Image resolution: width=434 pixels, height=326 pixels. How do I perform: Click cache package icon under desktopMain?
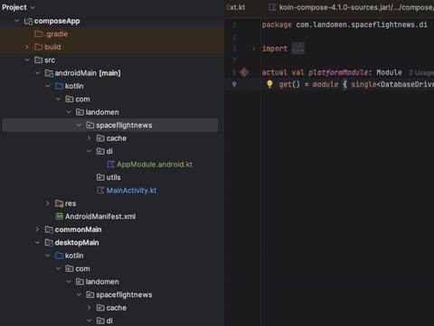pyautogui.click(x=100, y=308)
